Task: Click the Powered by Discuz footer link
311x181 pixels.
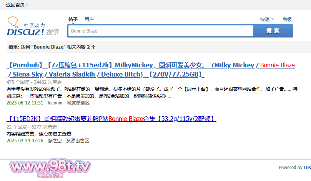Action: 308,167
